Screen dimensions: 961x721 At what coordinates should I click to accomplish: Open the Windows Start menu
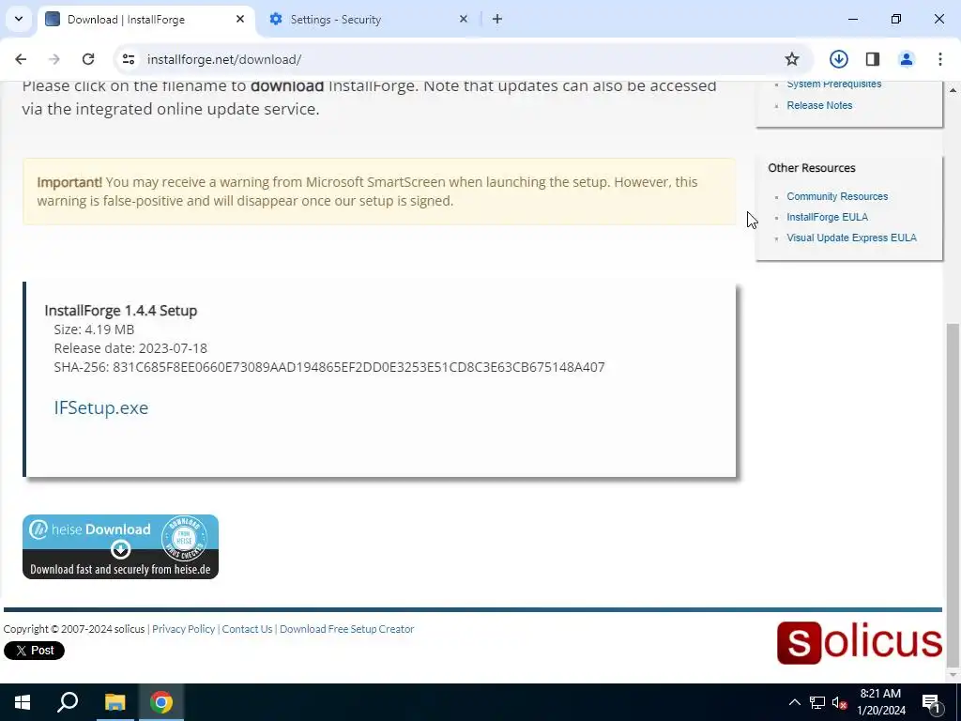pos(23,702)
